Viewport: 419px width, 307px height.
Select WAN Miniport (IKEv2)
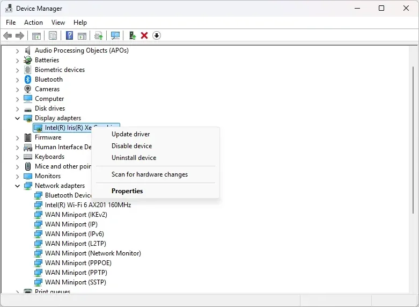[76, 215]
